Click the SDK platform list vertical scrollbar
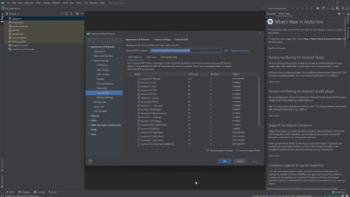Viewport: 350px width, 197px height. click(259, 102)
